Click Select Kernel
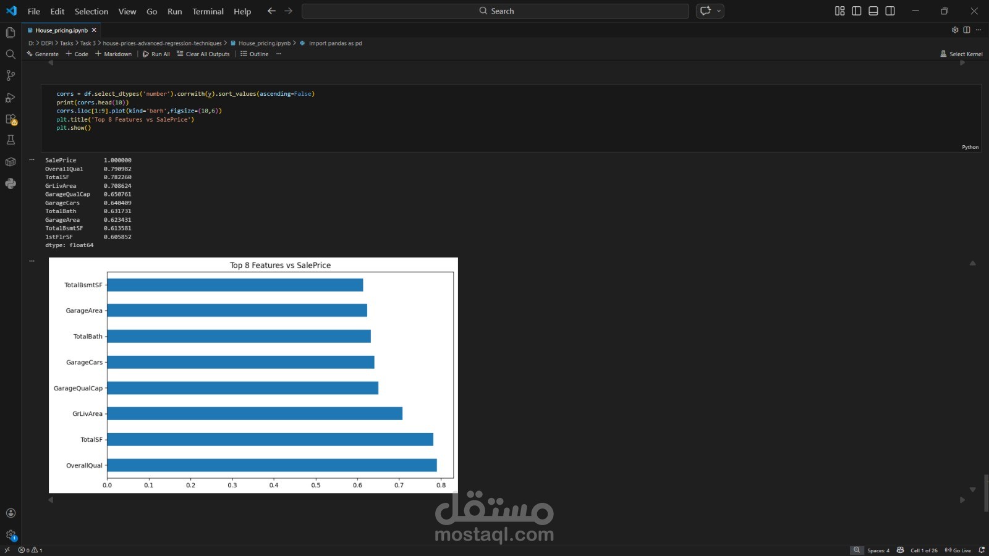989x556 pixels. [961, 54]
